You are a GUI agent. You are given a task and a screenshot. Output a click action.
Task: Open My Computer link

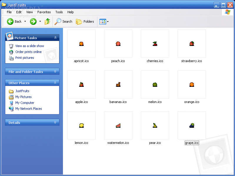[25, 103]
